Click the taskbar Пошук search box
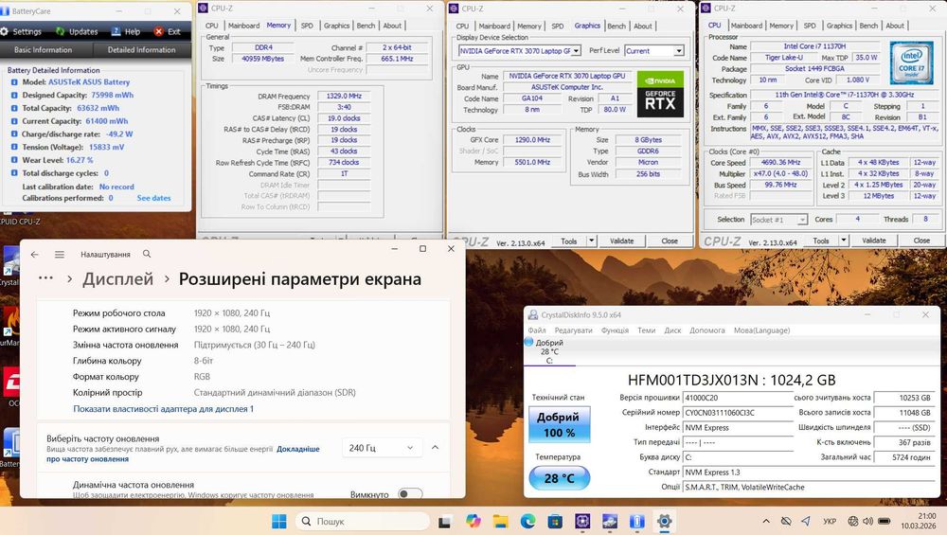The width and height of the screenshot is (947, 535). (x=363, y=521)
